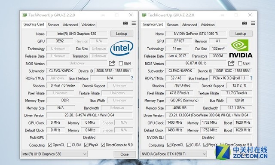Click Lookup button in NVIDIA window
Screen dimensions: 275x165
tap(241, 34)
